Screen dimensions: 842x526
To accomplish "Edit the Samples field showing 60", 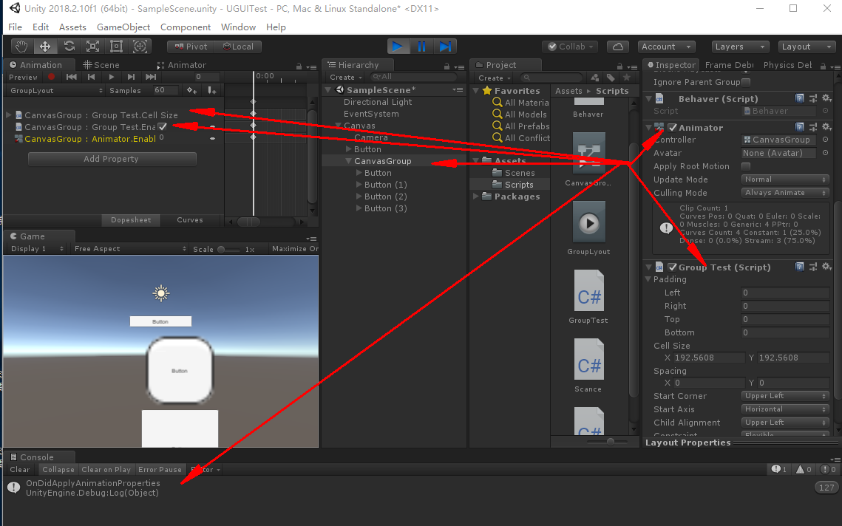I will pyautogui.click(x=164, y=90).
